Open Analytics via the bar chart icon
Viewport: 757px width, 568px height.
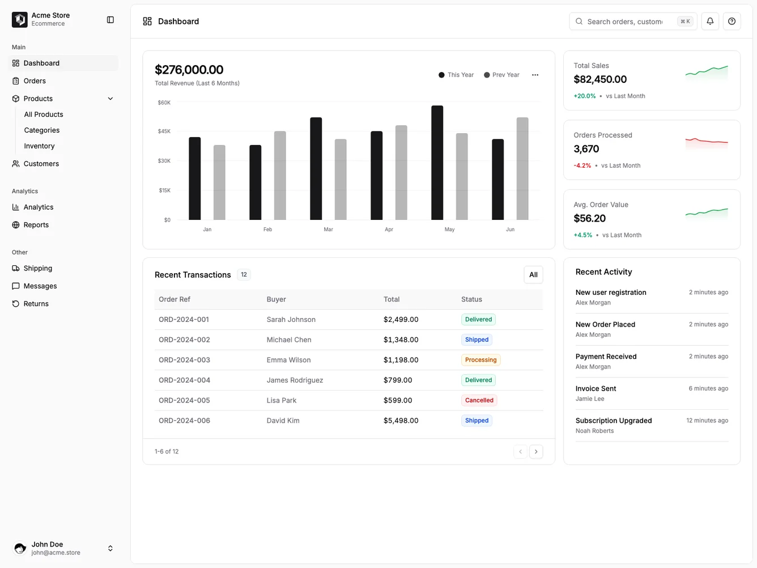[x=15, y=207]
